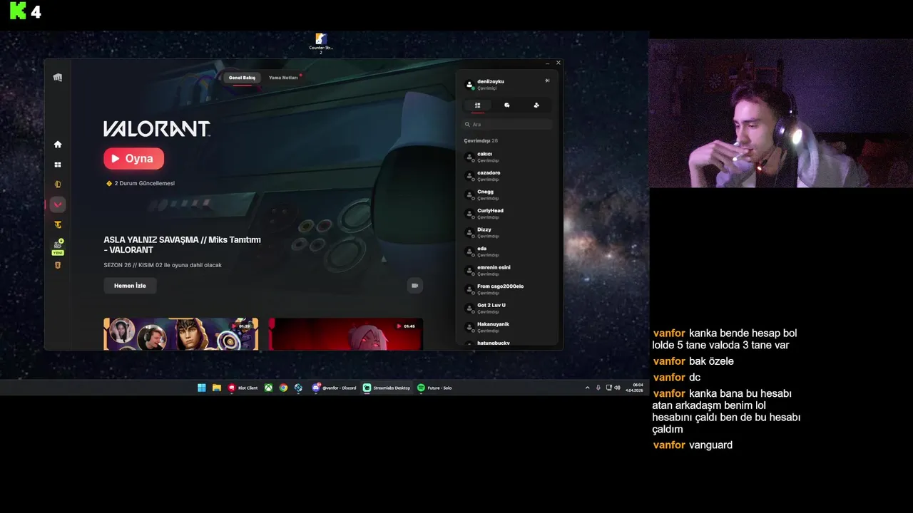The height and width of the screenshot is (513, 913).
Task: Select friend cakıcı in list
Action: pyautogui.click(x=507, y=157)
